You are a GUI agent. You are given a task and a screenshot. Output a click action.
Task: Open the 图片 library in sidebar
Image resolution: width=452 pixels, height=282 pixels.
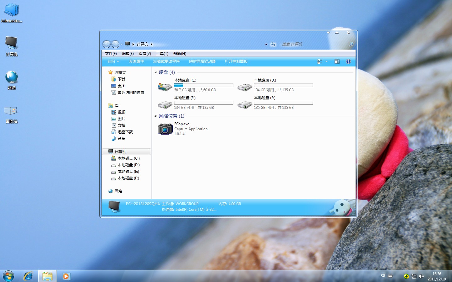point(121,119)
